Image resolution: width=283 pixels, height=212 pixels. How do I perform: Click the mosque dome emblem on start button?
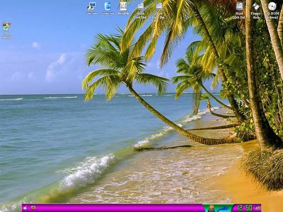[211, 209]
